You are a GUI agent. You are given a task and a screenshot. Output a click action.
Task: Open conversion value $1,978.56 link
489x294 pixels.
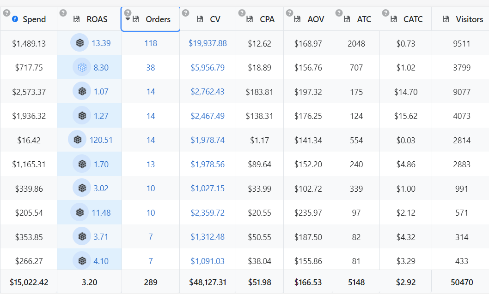coord(208,164)
